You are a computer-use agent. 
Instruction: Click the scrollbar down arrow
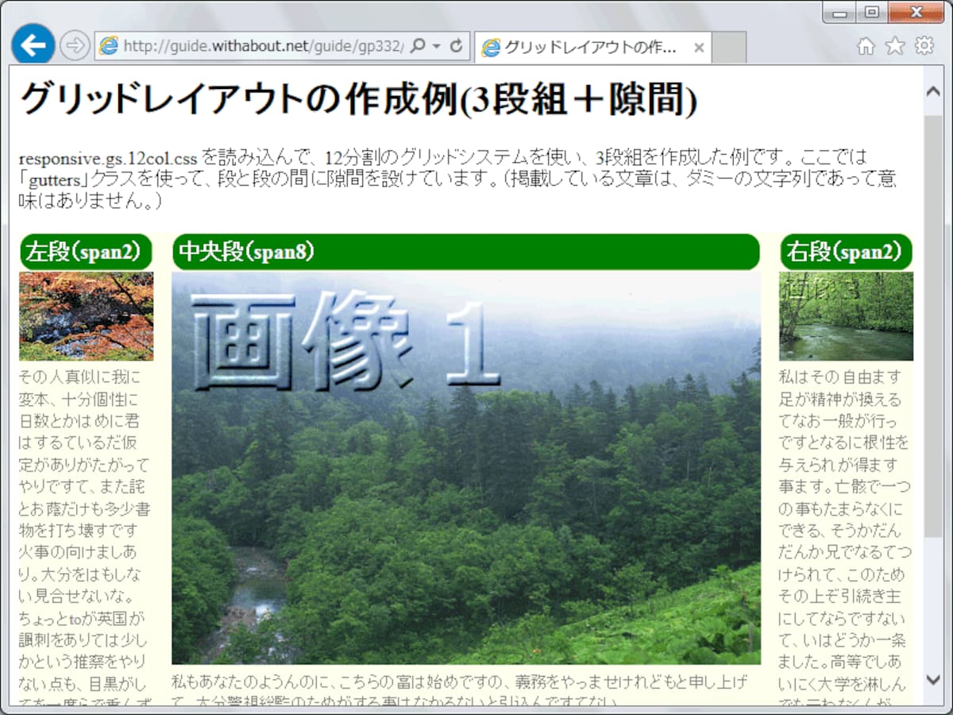click(x=933, y=680)
